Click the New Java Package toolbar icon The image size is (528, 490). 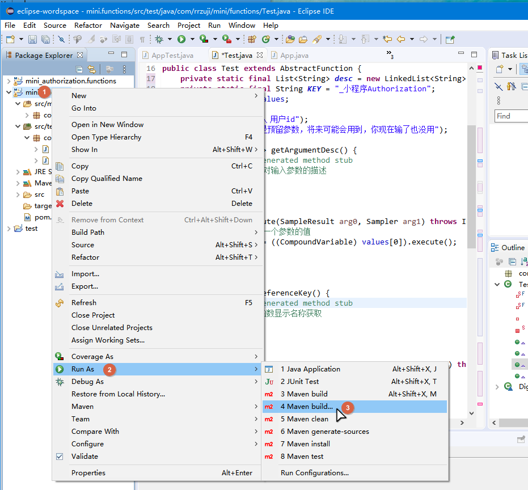tap(252, 39)
